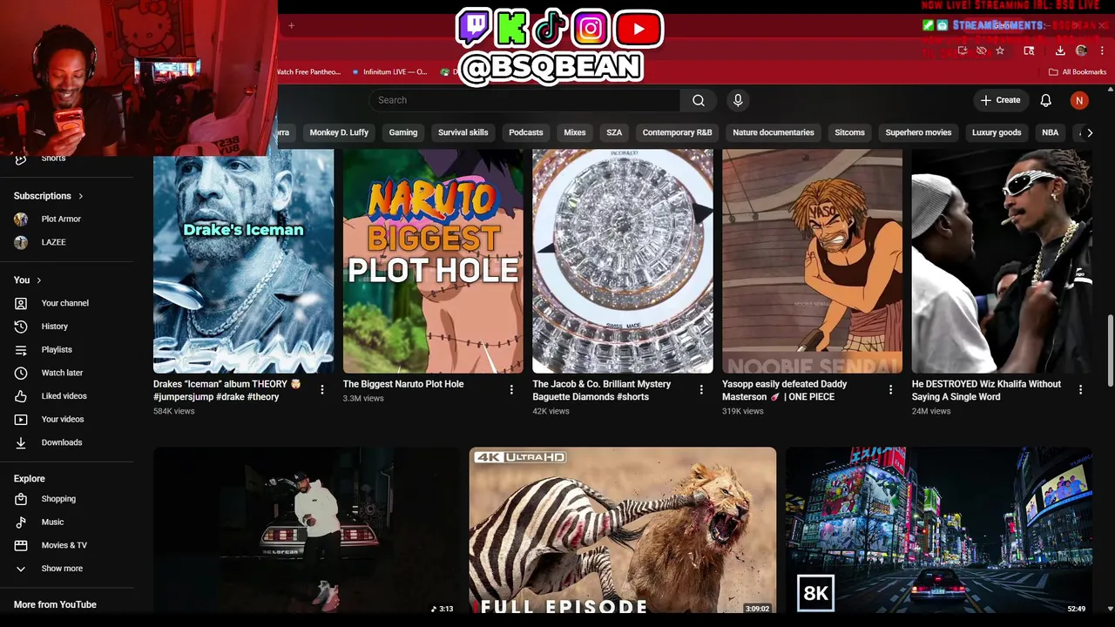Open the Watch Free Pantheo bookmark
This screenshot has width=1115, height=627.
pyautogui.click(x=308, y=72)
